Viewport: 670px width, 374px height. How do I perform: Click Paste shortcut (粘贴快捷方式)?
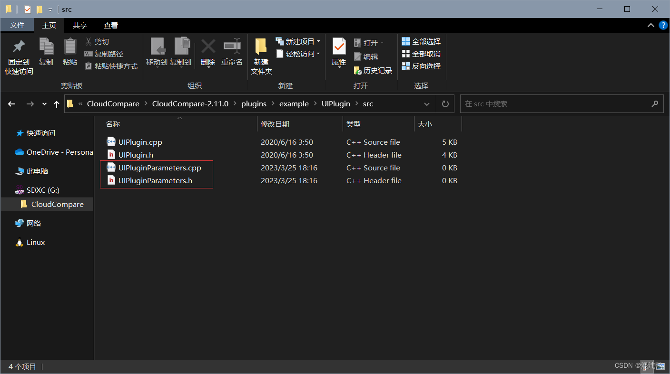111,66
